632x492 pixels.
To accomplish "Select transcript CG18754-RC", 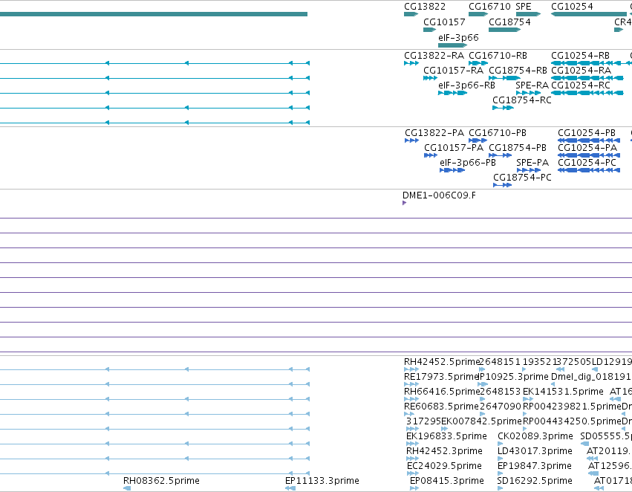I will tap(522, 100).
